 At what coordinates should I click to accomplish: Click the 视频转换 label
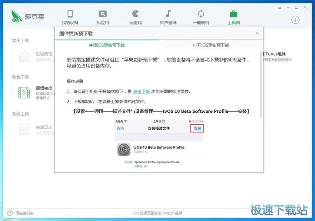44,88
